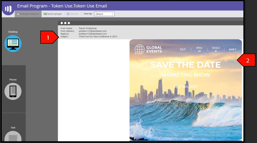
Task: Click the IPSUM navigation link
Action: pos(199,49)
